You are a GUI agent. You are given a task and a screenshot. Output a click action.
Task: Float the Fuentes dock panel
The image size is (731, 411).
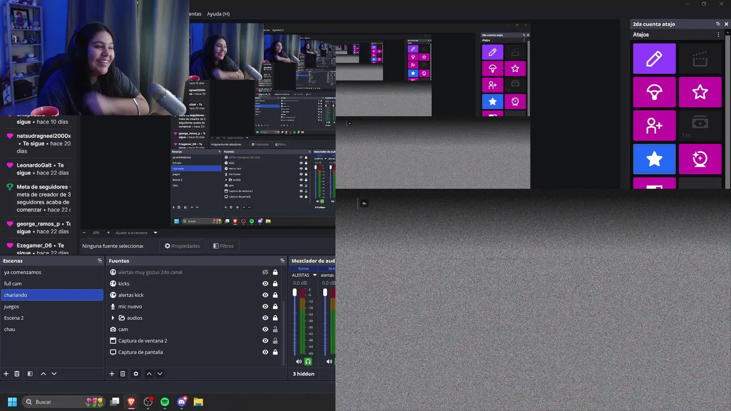tap(283, 261)
